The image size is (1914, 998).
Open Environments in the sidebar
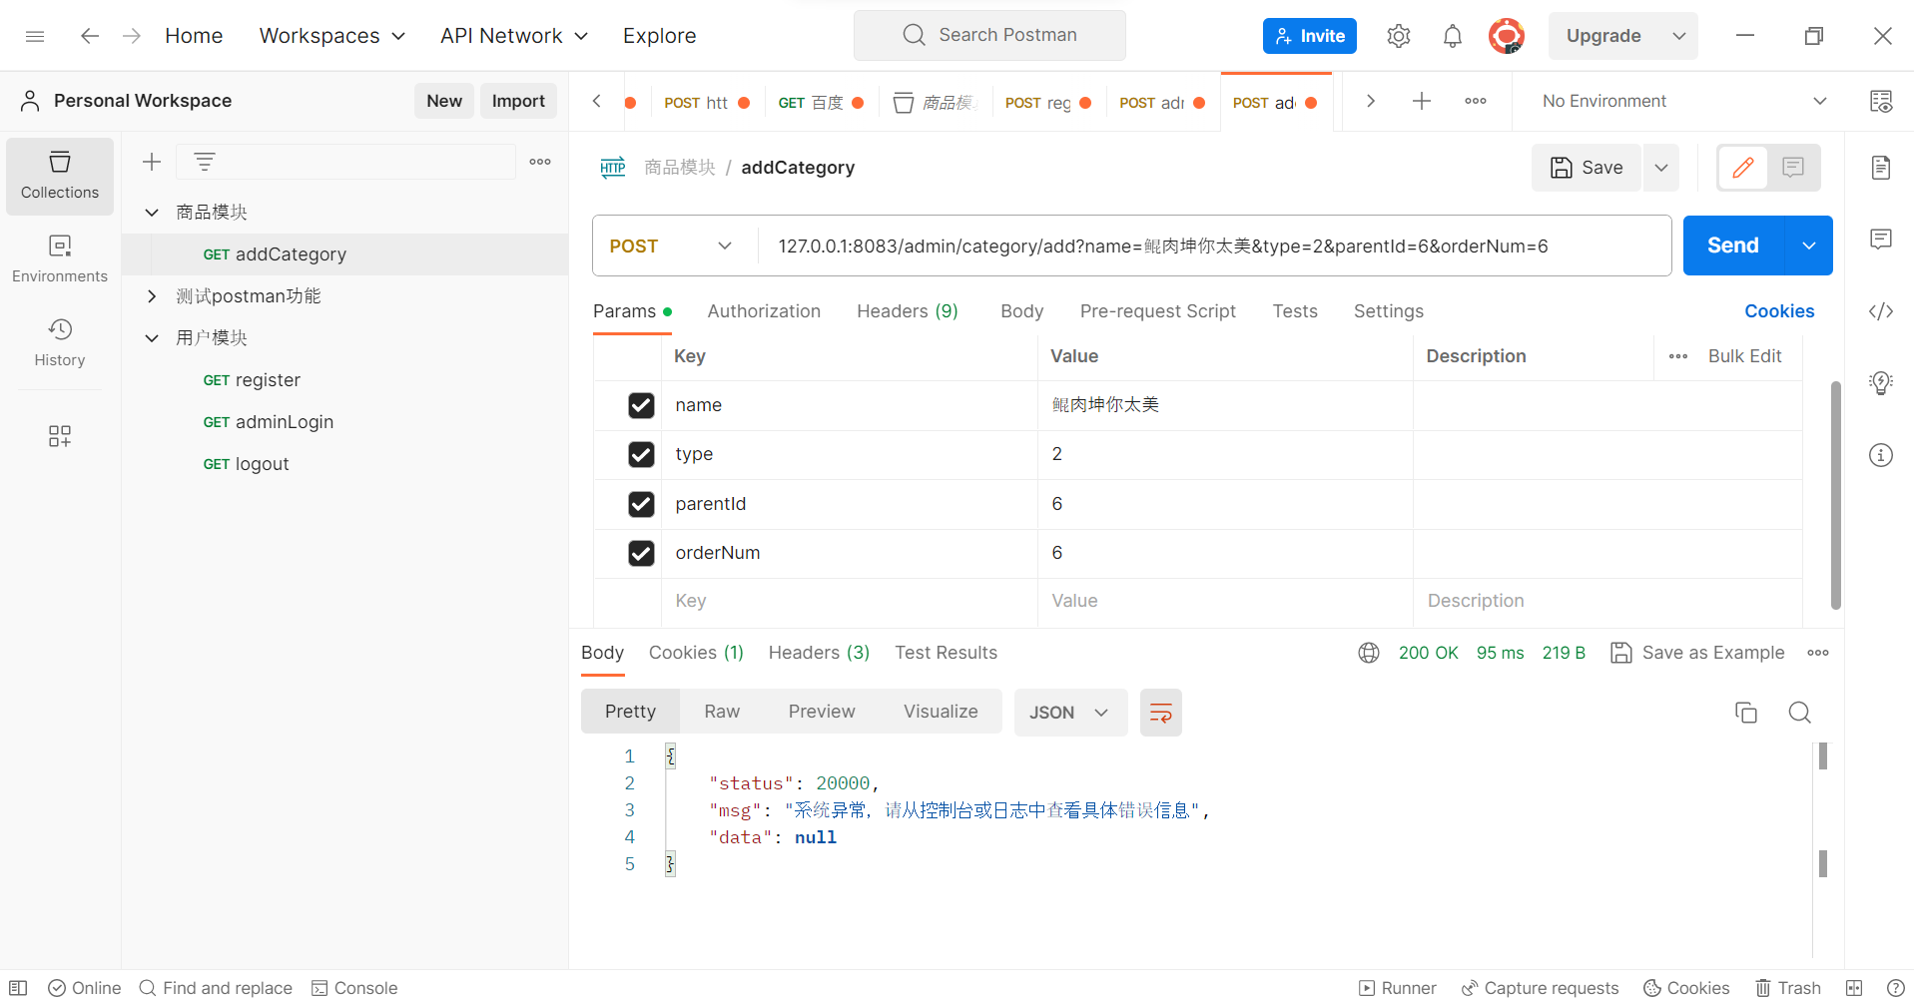(x=60, y=259)
